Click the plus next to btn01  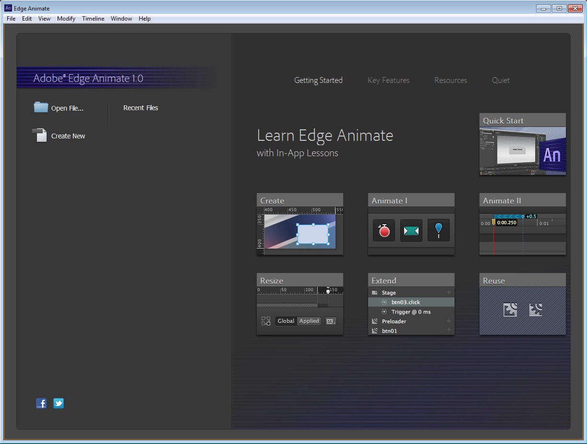(449, 330)
